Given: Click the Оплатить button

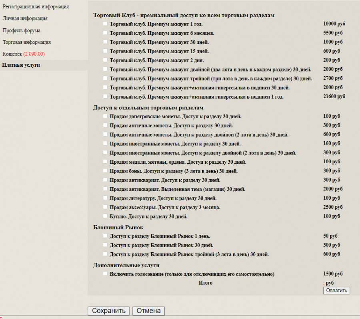Looking at the screenshot, I should pyautogui.click(x=336, y=290).
